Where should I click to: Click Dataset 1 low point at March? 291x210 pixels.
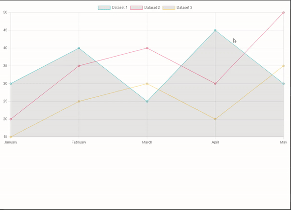click(147, 102)
